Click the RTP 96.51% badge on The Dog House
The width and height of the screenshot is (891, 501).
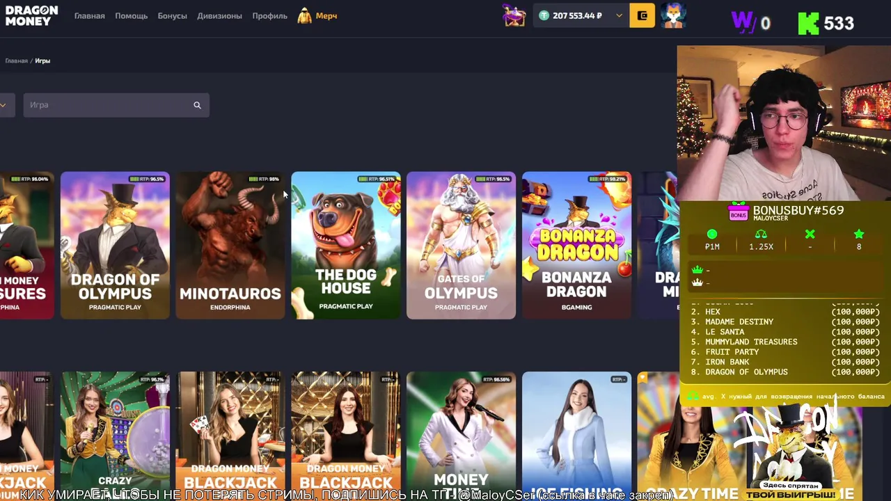(x=377, y=179)
